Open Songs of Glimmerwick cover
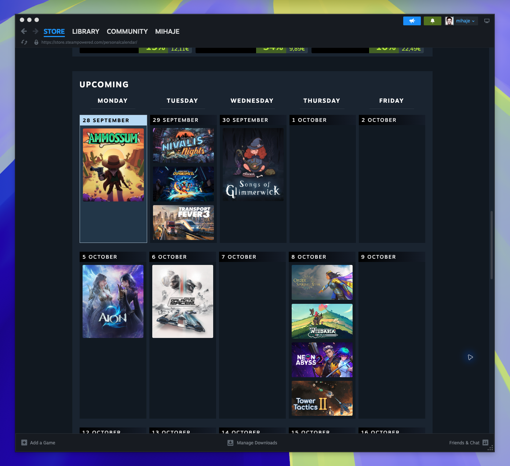Screen dimensions: 510x466 pos(253,164)
